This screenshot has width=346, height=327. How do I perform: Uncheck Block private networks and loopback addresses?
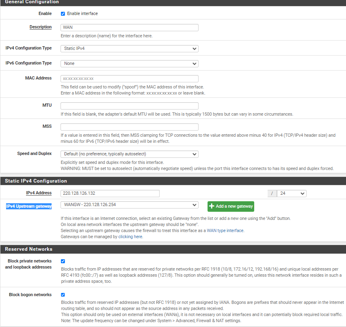pyautogui.click(x=63, y=261)
